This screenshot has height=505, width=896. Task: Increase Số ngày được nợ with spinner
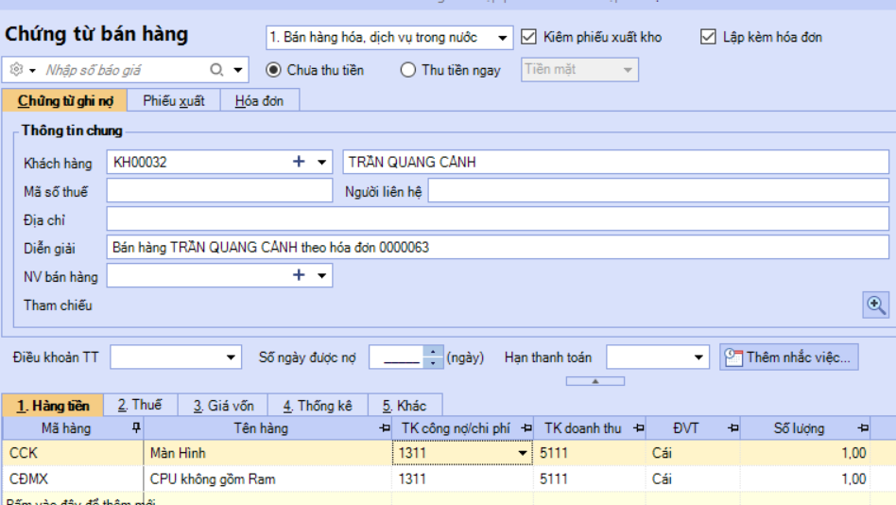click(x=433, y=353)
